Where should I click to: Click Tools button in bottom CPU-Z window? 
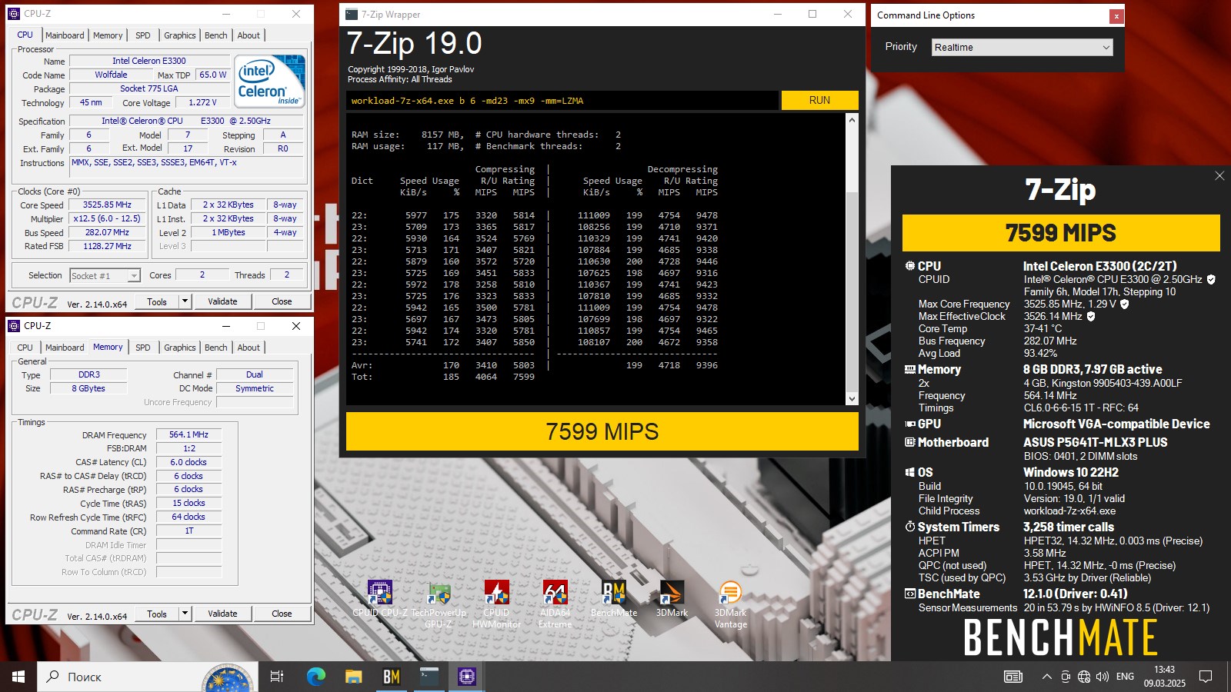157,614
